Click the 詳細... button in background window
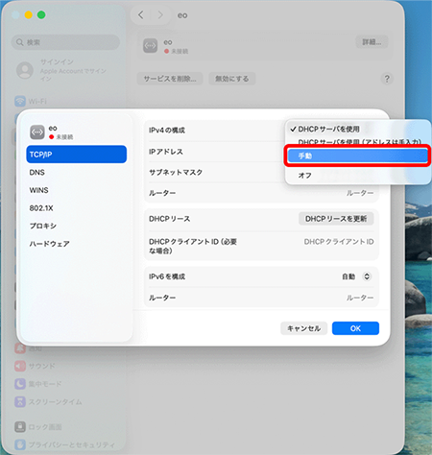The width and height of the screenshot is (432, 455). pos(372,42)
